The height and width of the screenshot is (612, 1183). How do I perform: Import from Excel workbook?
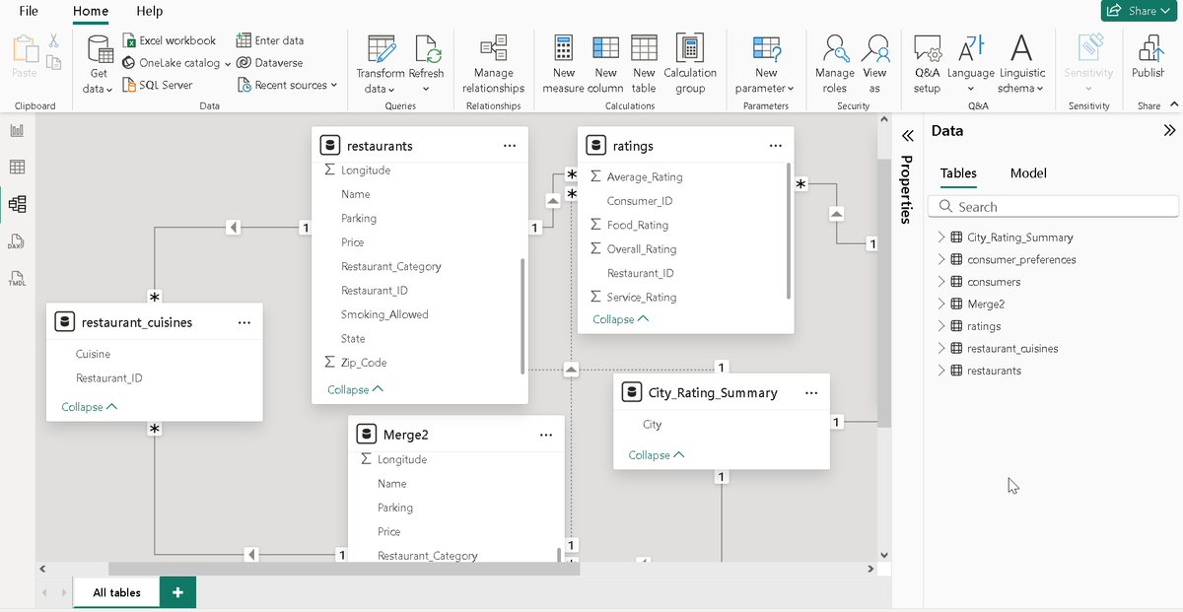170,40
